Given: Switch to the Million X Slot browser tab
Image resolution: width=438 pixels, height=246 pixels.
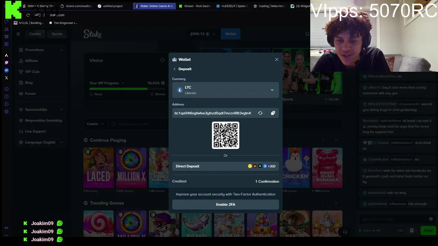Looking at the screenshot, I should 38,6.
